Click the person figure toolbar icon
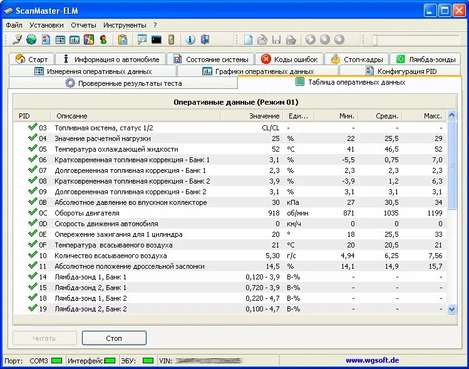 (x=103, y=39)
